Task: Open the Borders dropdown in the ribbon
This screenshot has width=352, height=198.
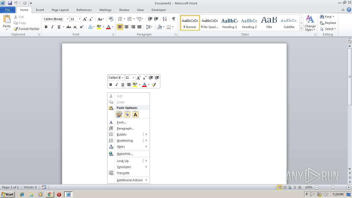Action: (x=173, y=27)
